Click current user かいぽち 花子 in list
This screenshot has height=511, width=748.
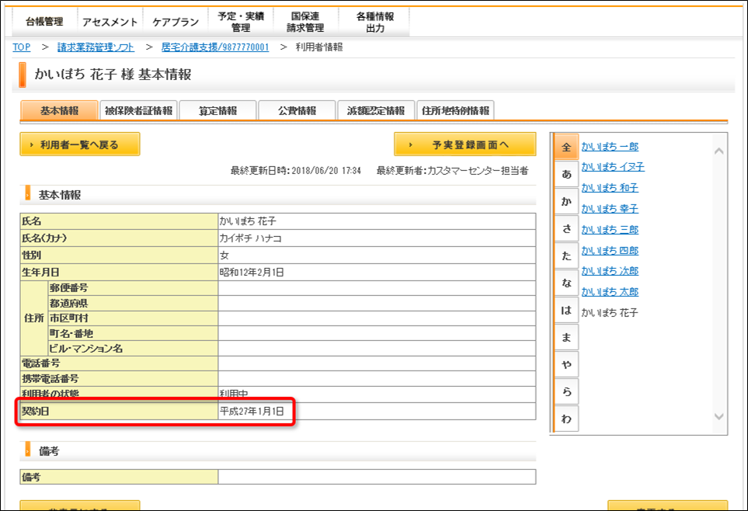pyautogui.click(x=610, y=312)
